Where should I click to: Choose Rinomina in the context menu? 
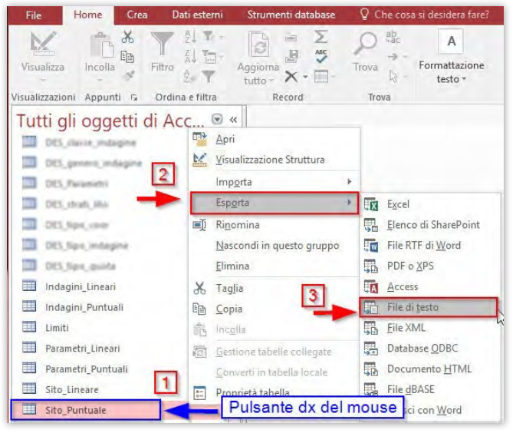[x=275, y=225]
